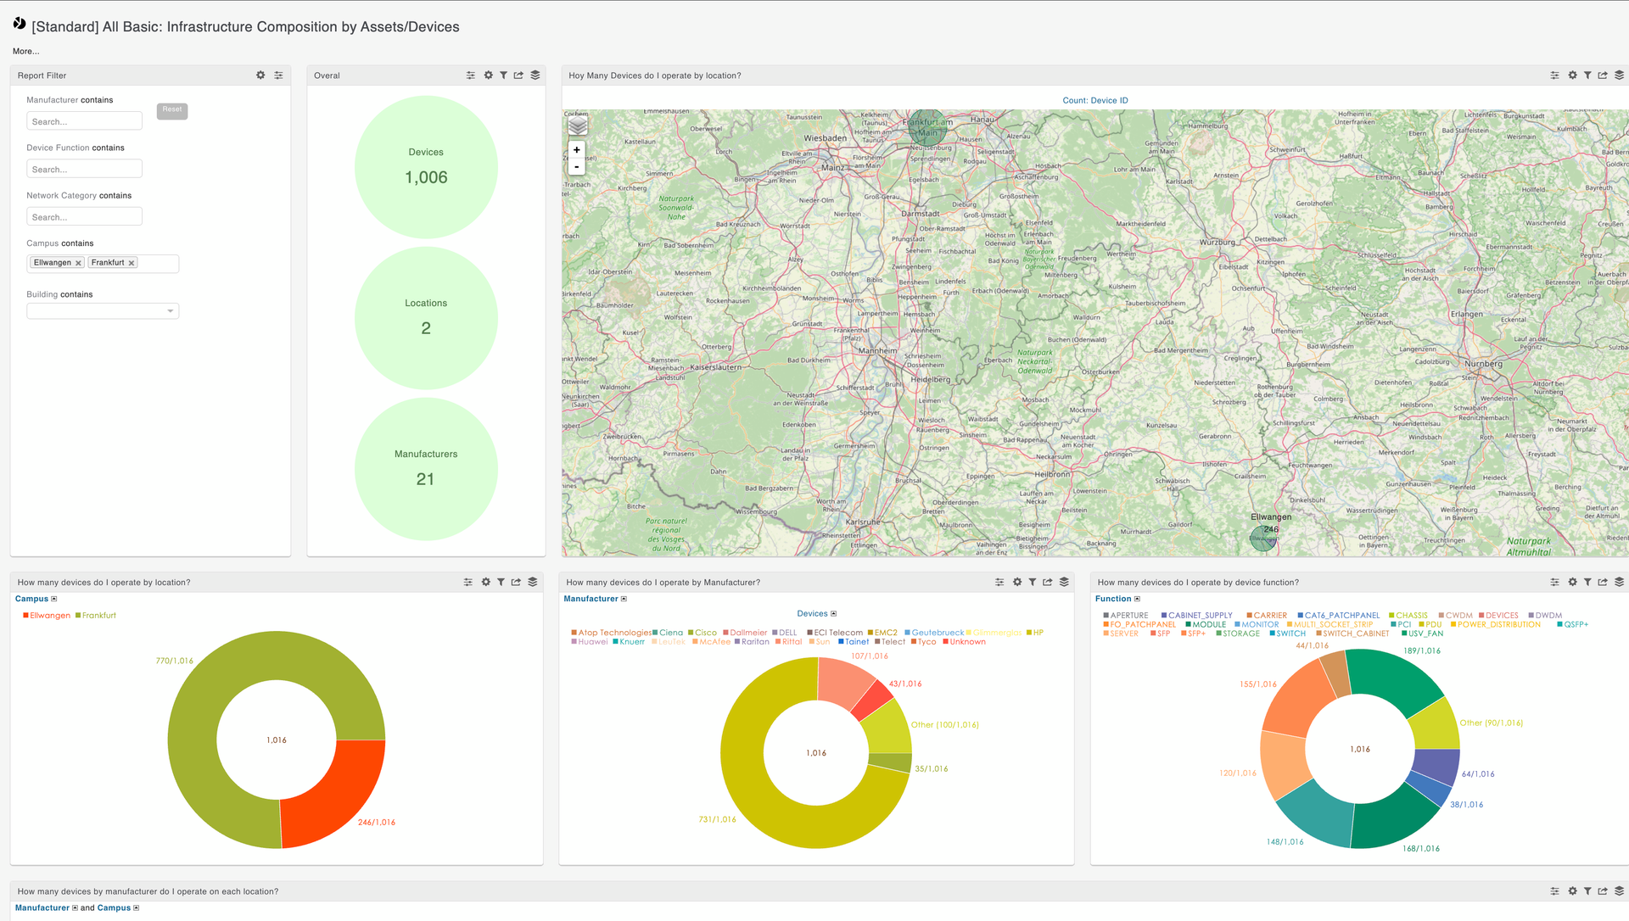Open Report Filter panel settings gear
The width and height of the screenshot is (1629, 921).
pyautogui.click(x=260, y=75)
